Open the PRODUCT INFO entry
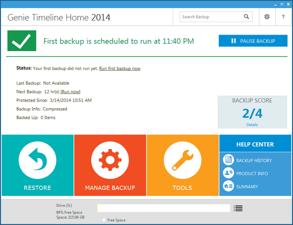 pos(252,173)
